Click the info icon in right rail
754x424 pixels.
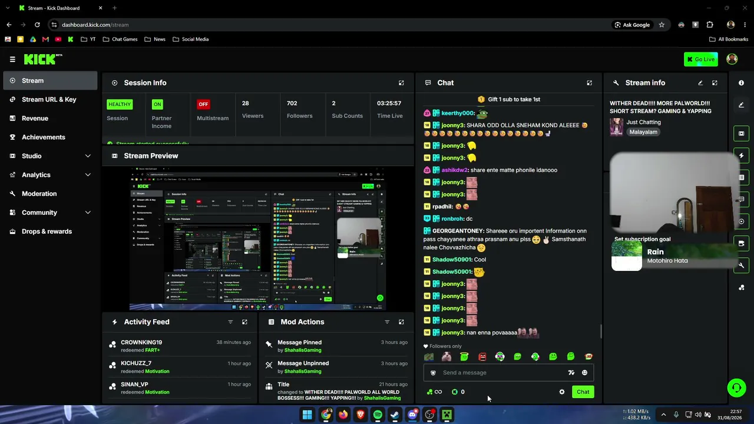(741, 83)
